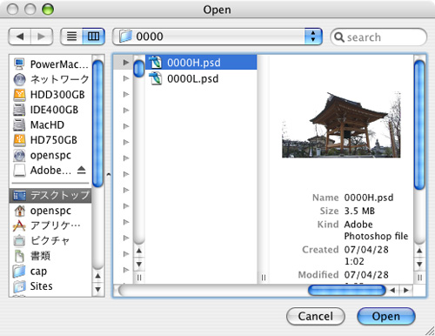
Task: Click the horizontal scroll left arrow
Action: coord(392,290)
